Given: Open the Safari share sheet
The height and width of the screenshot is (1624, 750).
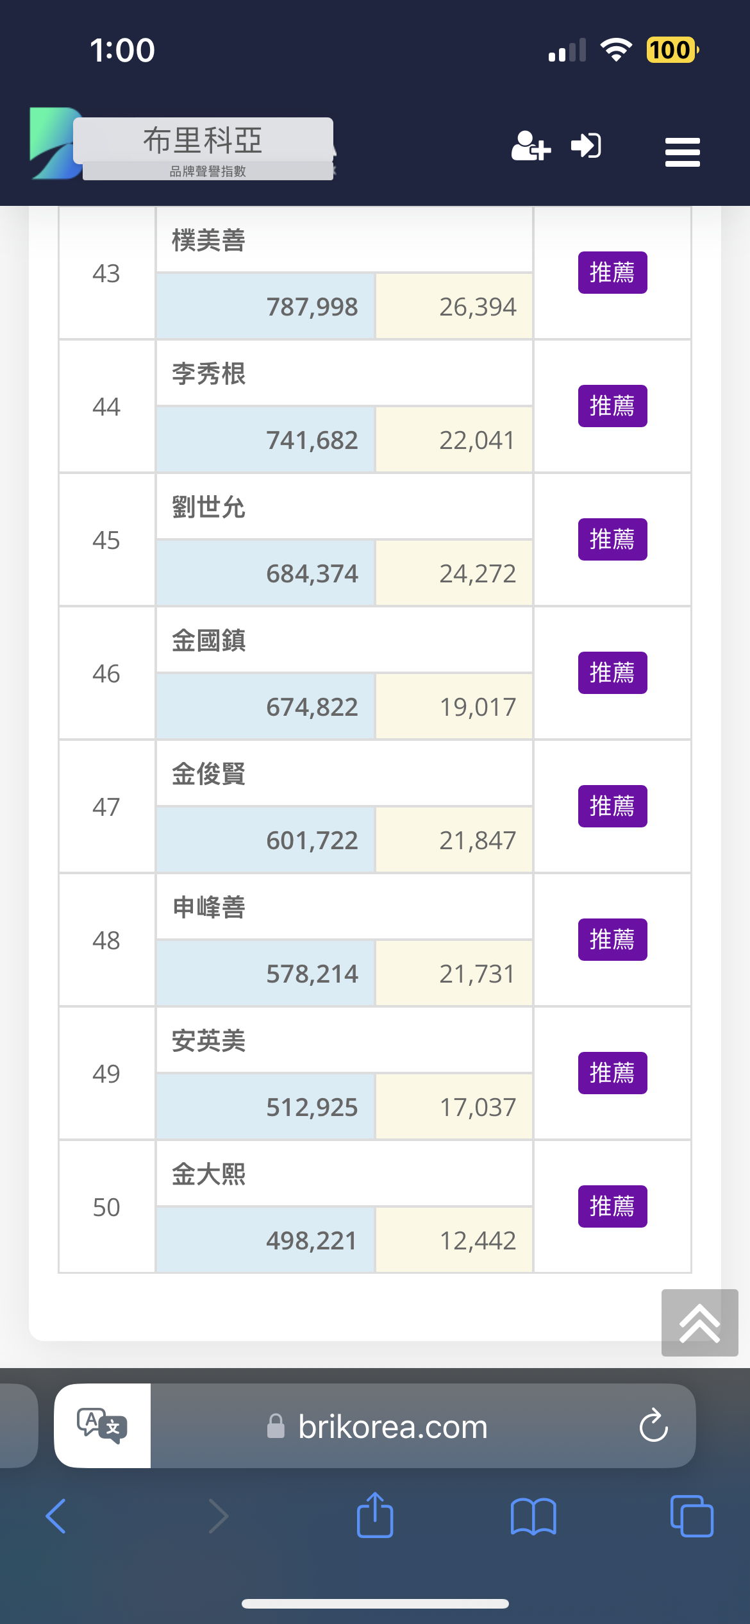Looking at the screenshot, I should click(x=375, y=1516).
